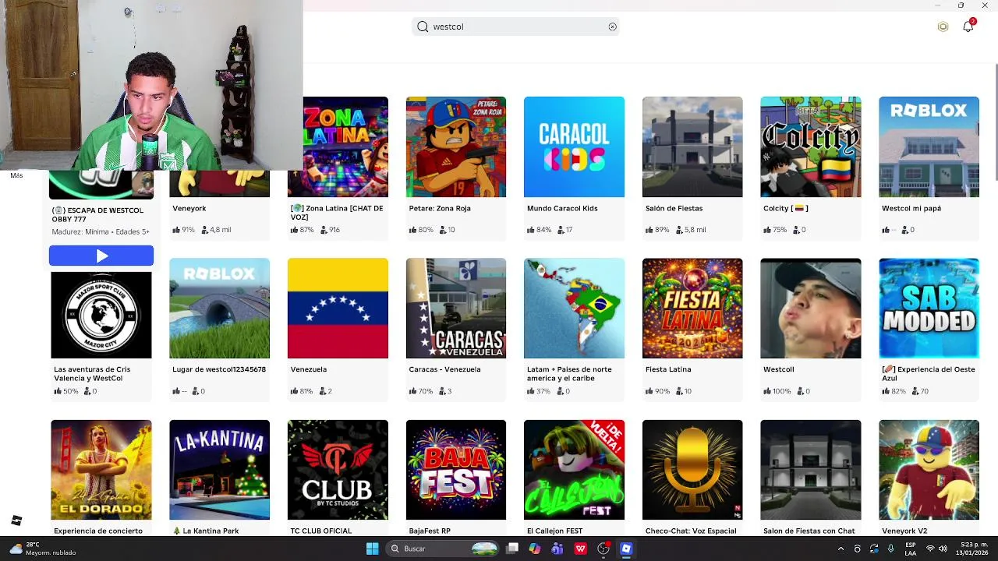Open Petare: Zona Roja game thumbnail
998x561 pixels.
tap(456, 146)
